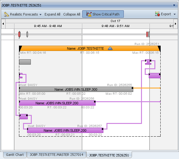Click Host: DAISY label above SLEEP.300
Viewport: 179px width, 159px height.
click(x=29, y=85)
